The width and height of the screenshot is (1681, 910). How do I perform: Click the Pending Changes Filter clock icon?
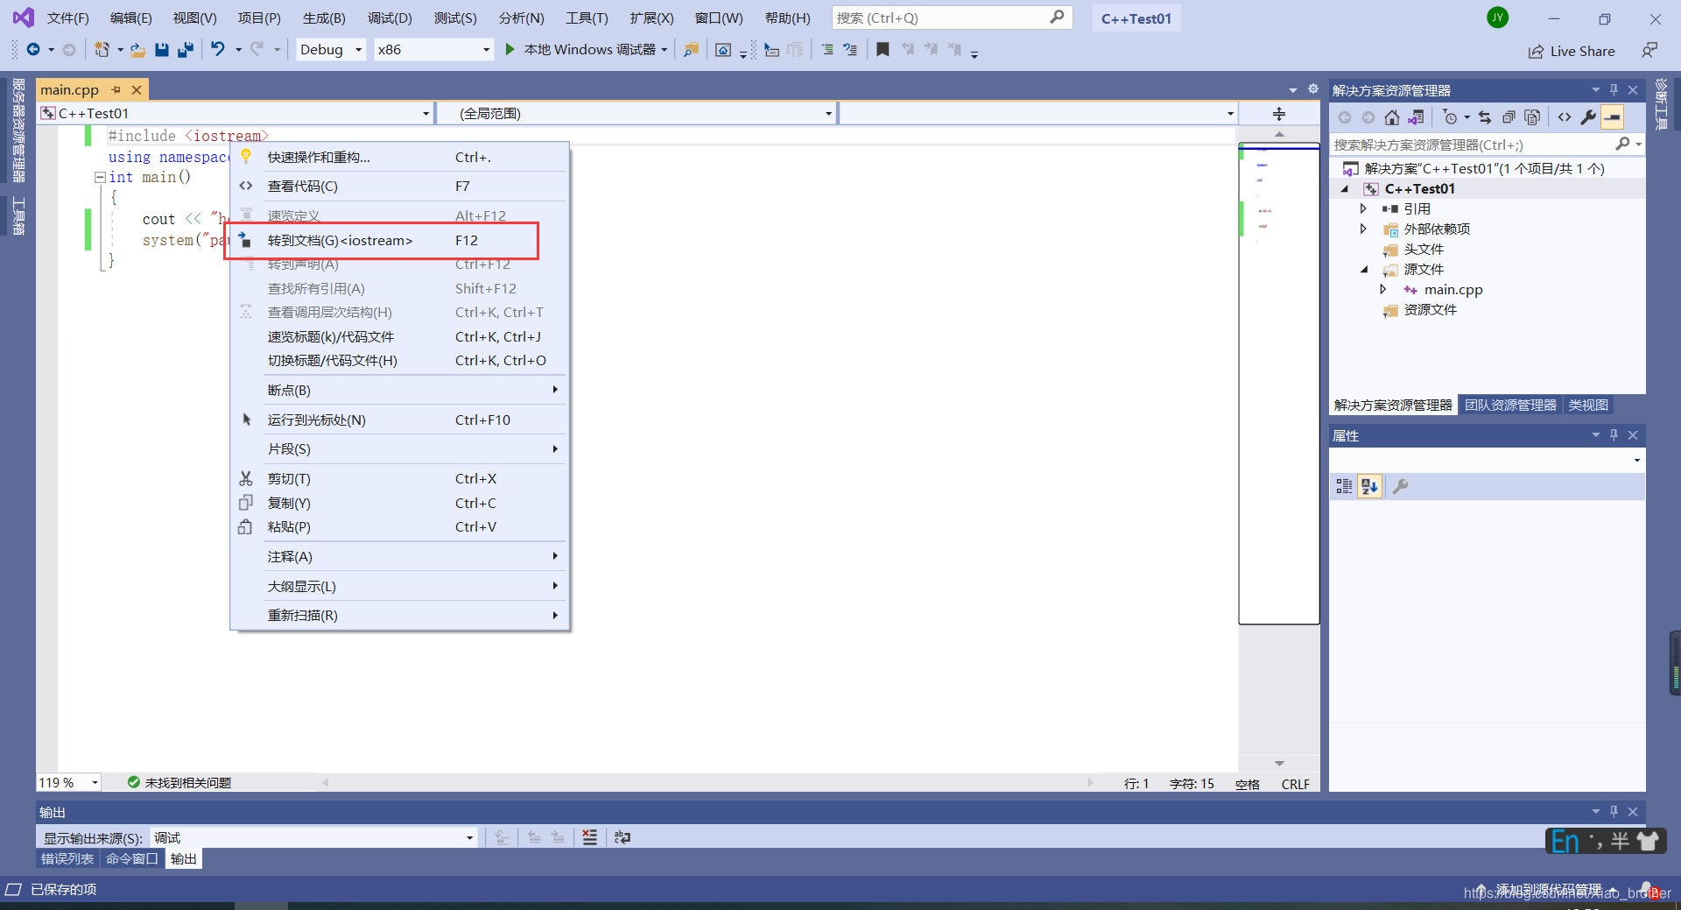coord(1450,117)
